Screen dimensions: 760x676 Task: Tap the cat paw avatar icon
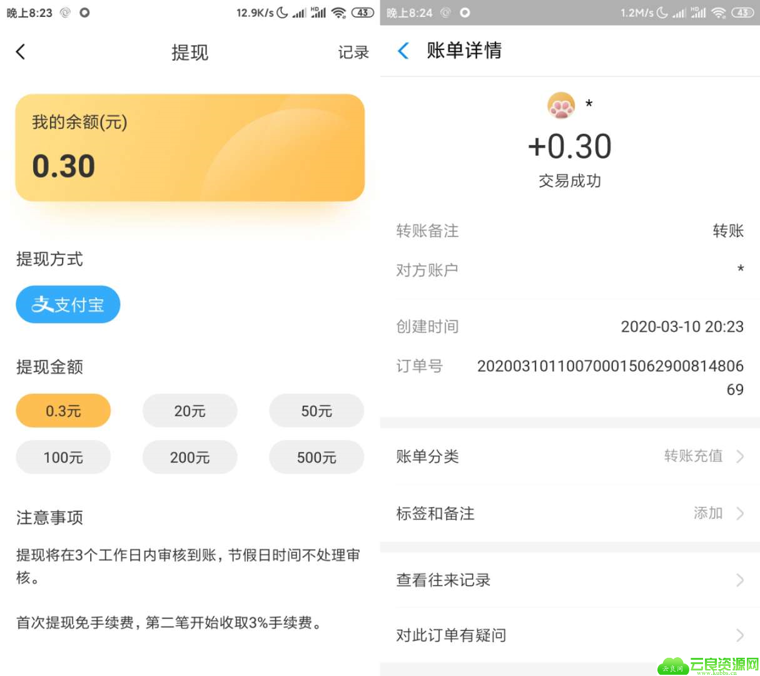click(x=561, y=105)
